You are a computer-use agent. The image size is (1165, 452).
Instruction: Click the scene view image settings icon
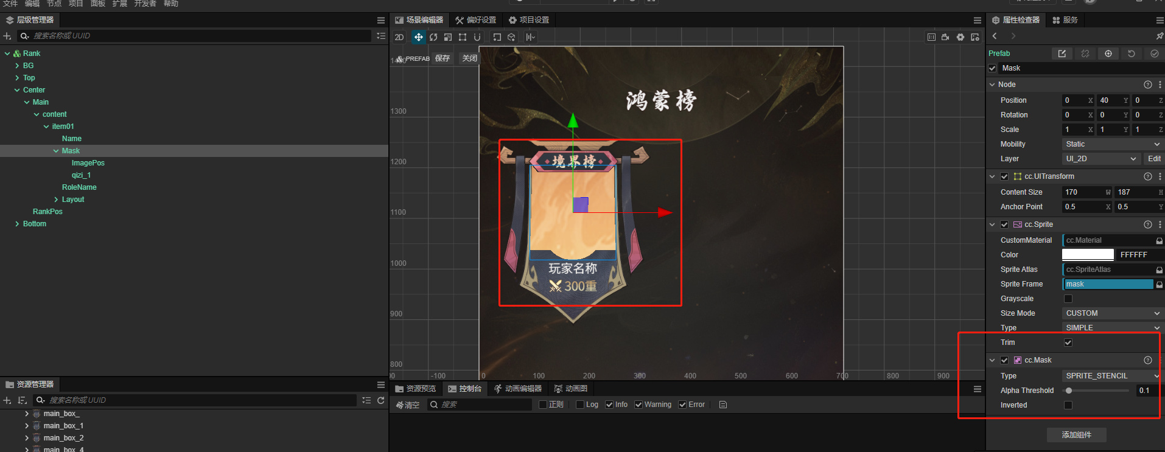(975, 37)
